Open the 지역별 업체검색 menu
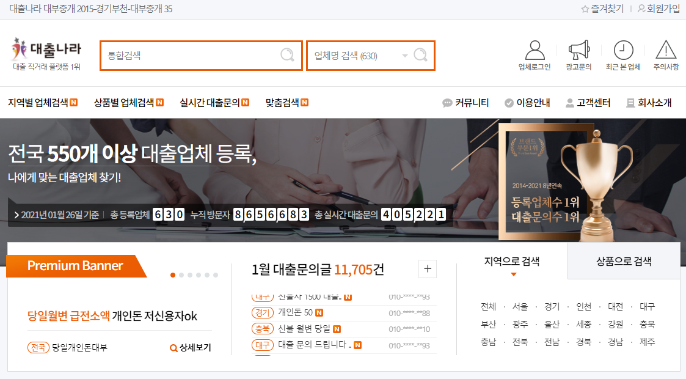Screen dimensions: 686x379 tap(38, 103)
